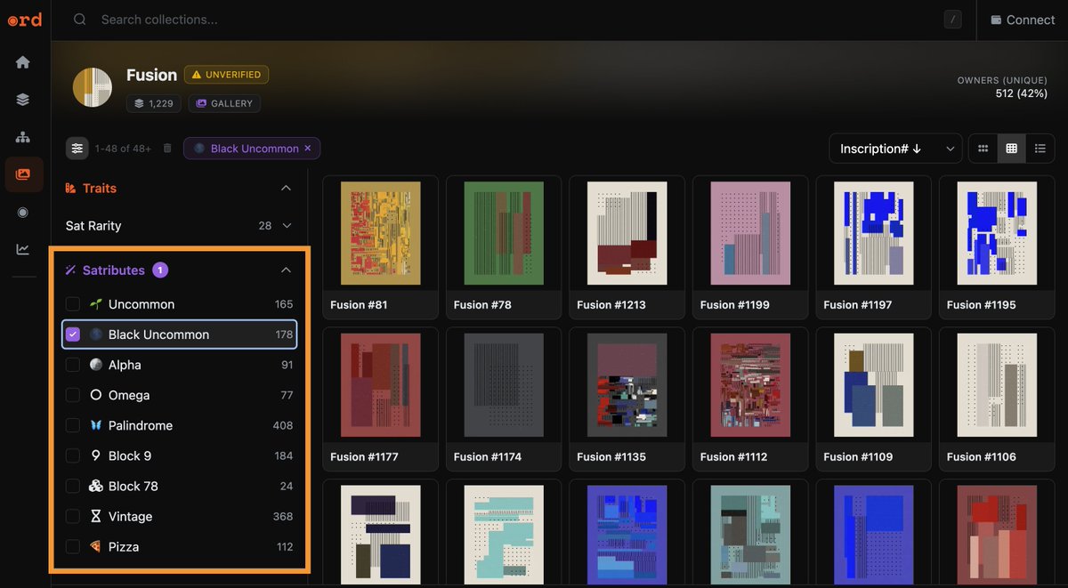Open the Fusion #1197 thumbnail

[x=874, y=233]
